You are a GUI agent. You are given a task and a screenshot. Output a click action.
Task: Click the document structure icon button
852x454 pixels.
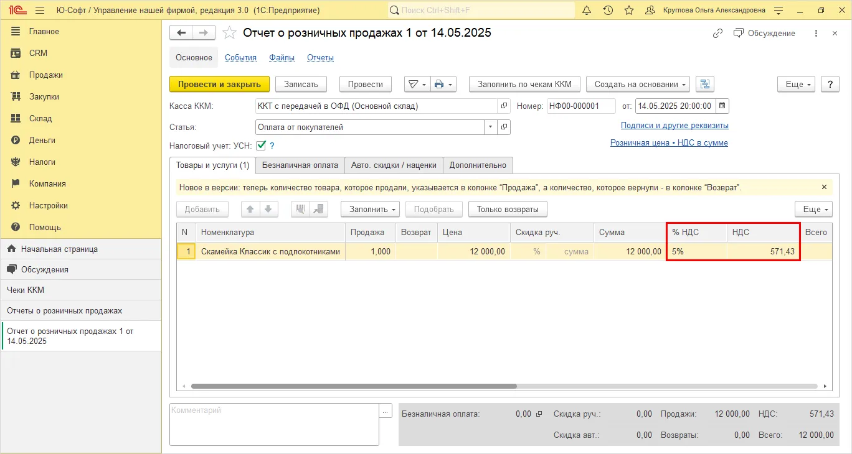click(x=705, y=84)
